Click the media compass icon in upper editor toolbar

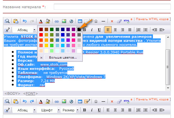[x=71, y=21]
